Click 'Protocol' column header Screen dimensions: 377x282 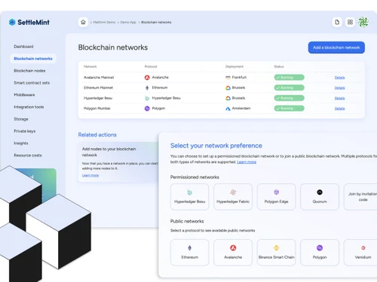(x=151, y=66)
